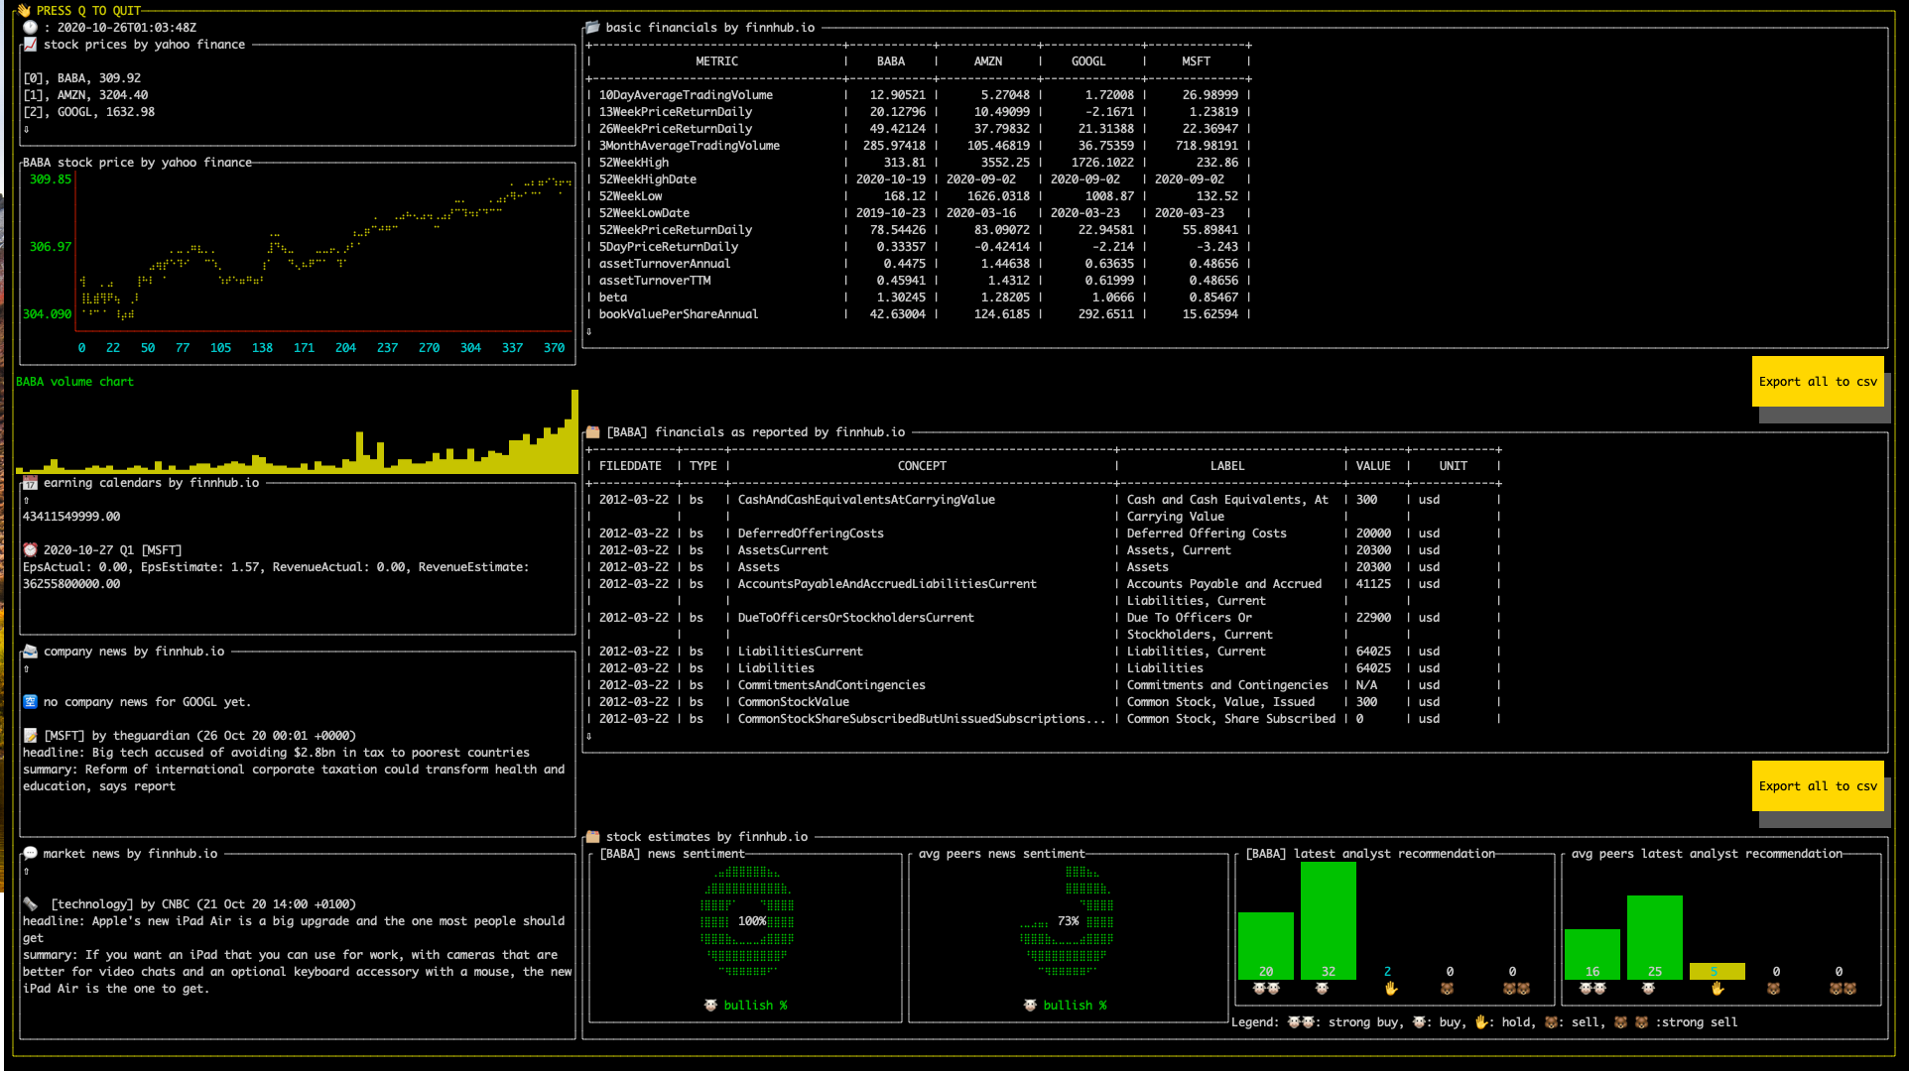Click the waving hand quit icon
1909x1071 pixels.
pos(24,11)
